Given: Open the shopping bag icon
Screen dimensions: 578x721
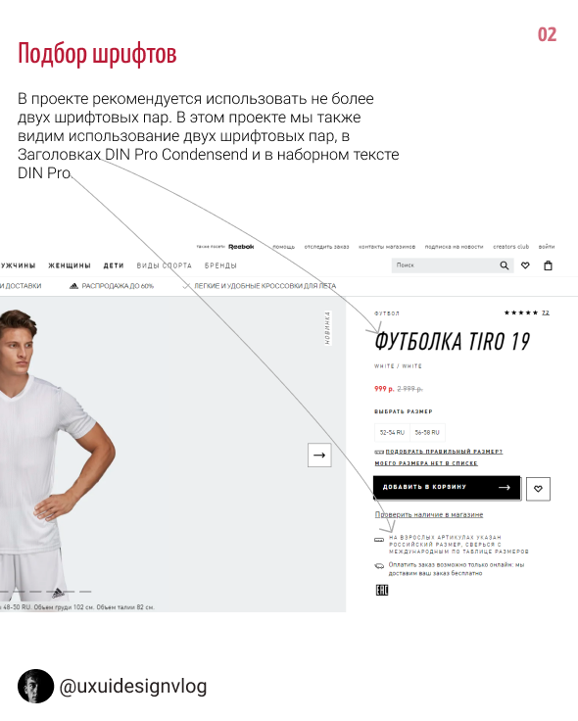Looking at the screenshot, I should (548, 265).
